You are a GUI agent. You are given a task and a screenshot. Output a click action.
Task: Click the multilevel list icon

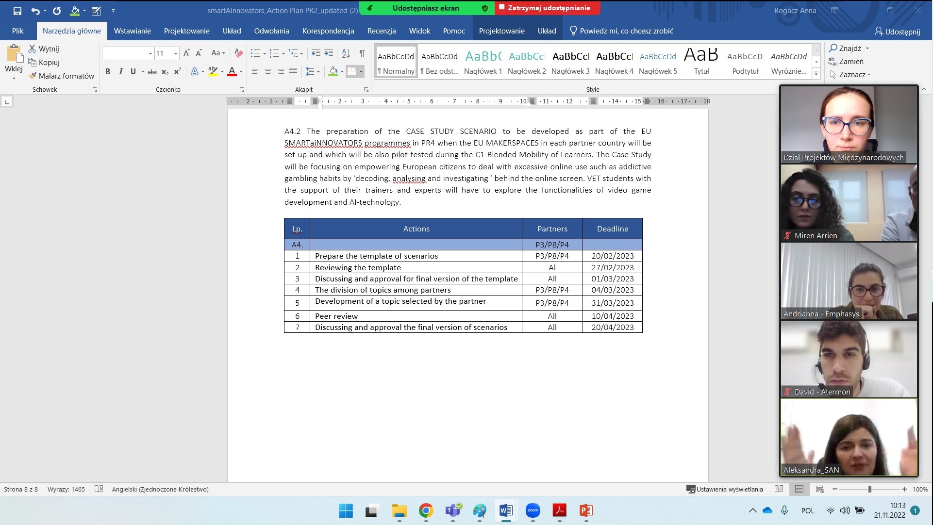[293, 53]
